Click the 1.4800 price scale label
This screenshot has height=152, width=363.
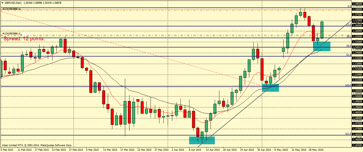pyautogui.click(x=357, y=118)
